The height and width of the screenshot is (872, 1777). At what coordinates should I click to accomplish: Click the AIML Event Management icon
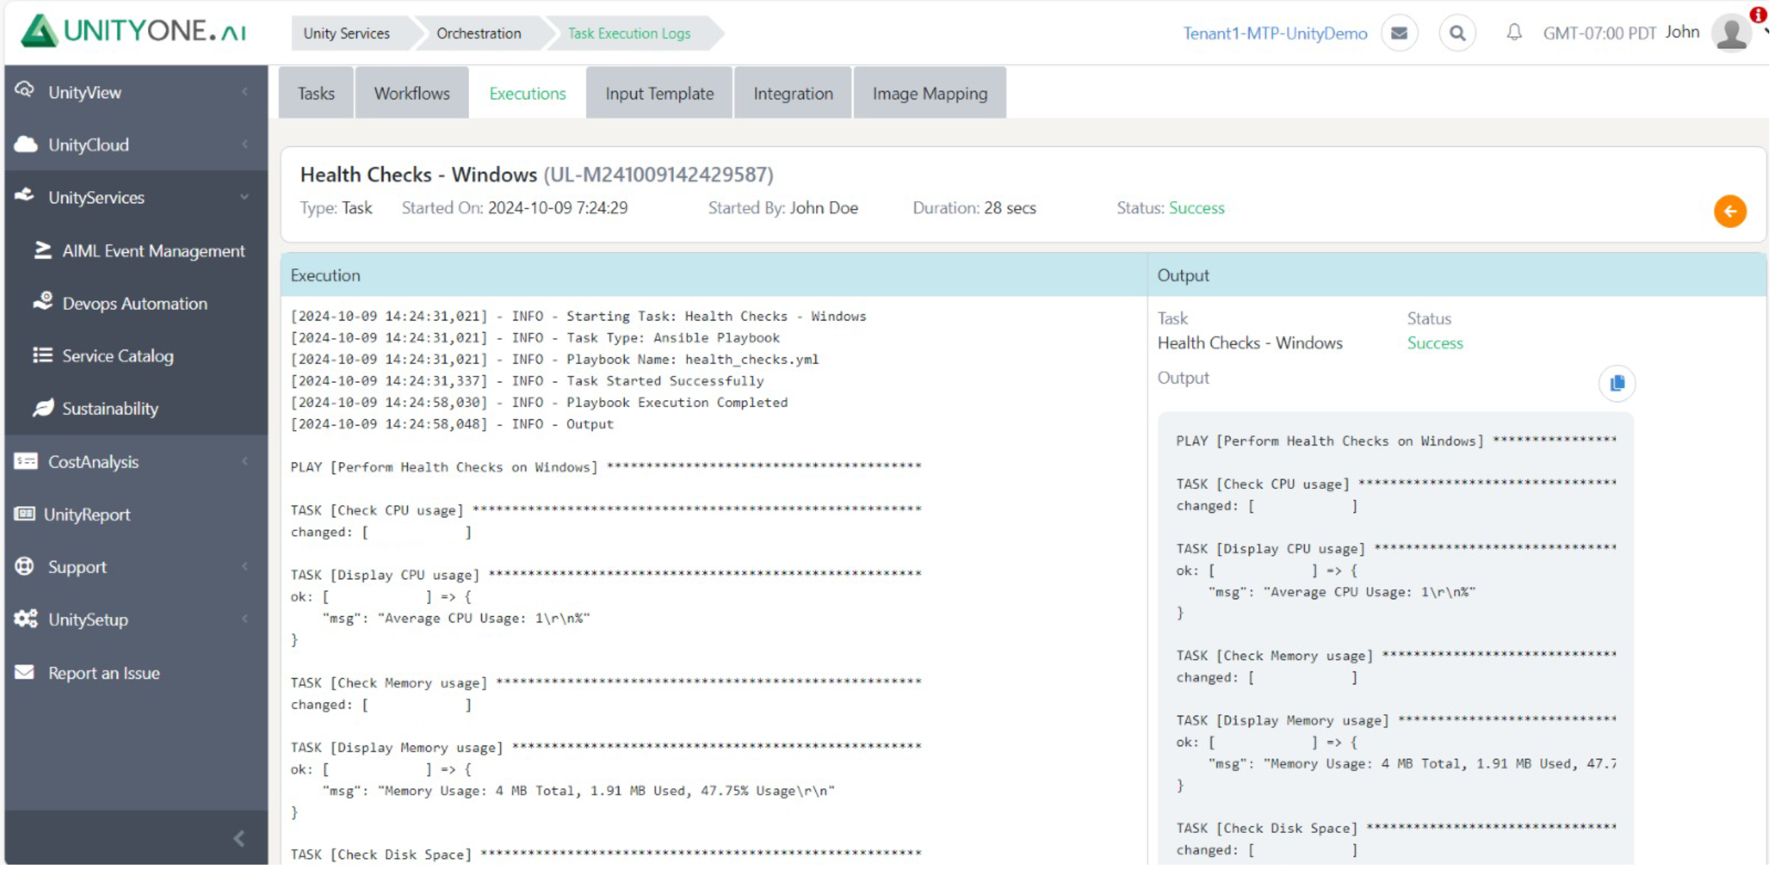(x=43, y=250)
